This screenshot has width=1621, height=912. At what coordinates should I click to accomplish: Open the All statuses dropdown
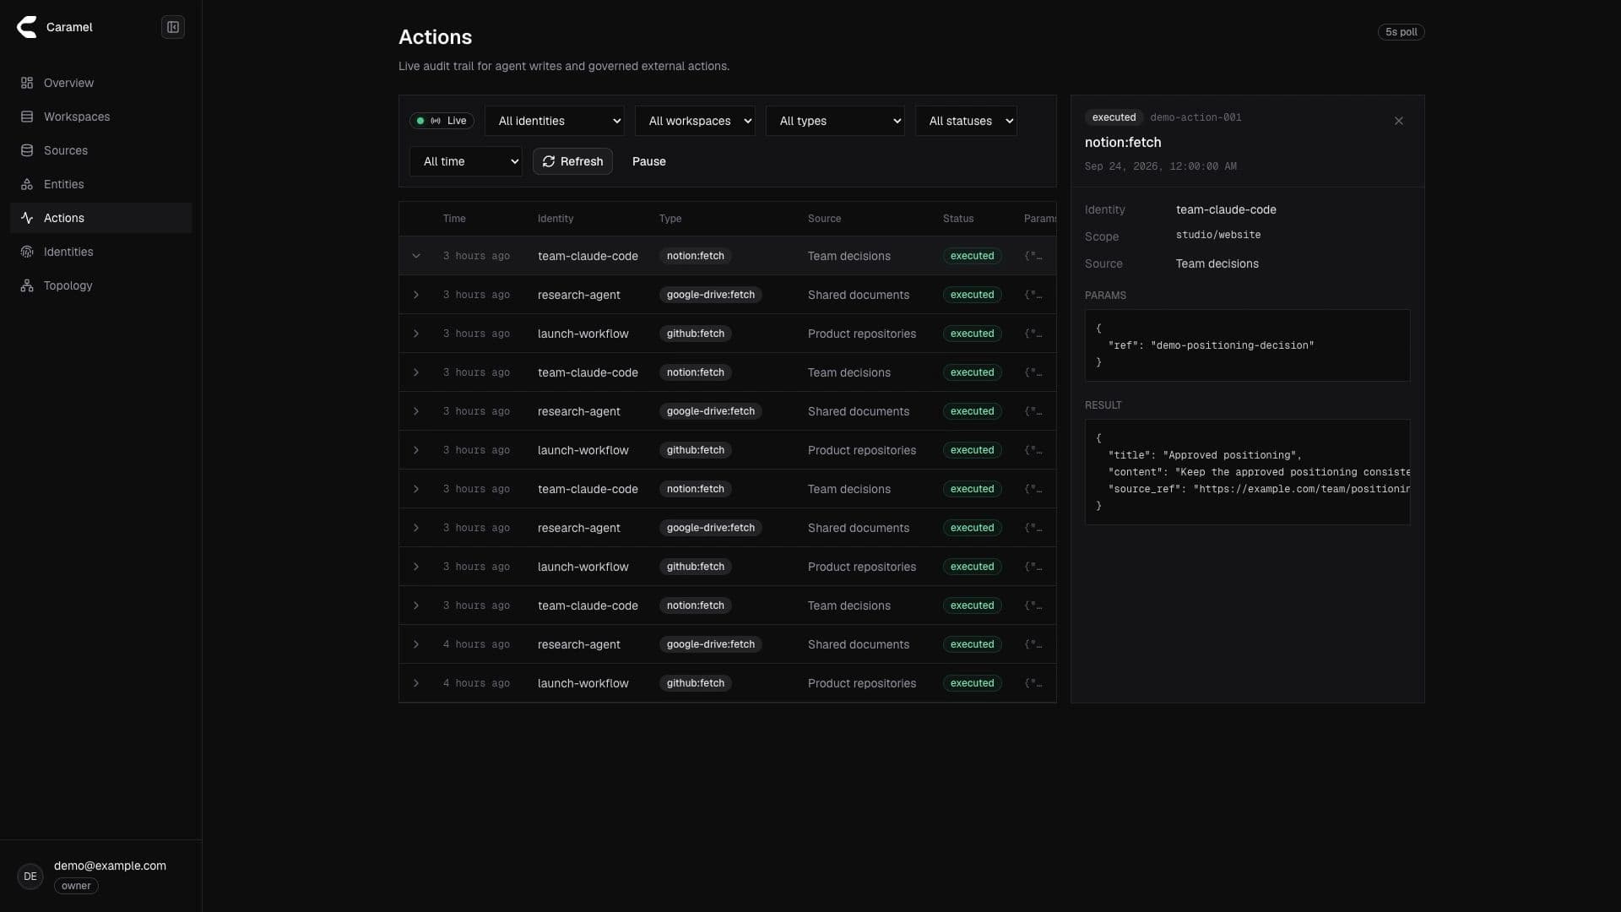click(x=966, y=121)
